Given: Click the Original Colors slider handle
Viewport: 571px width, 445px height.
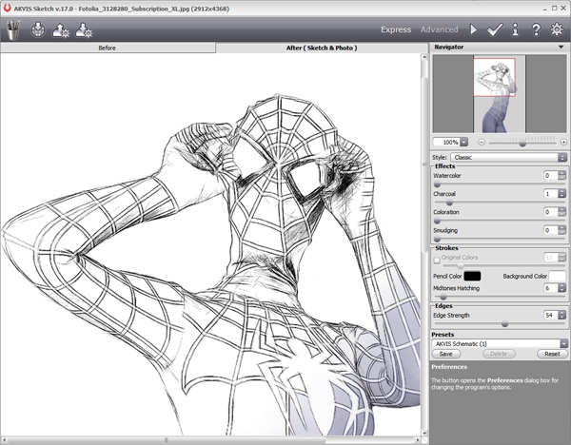Looking at the screenshot, I should (x=461, y=266).
